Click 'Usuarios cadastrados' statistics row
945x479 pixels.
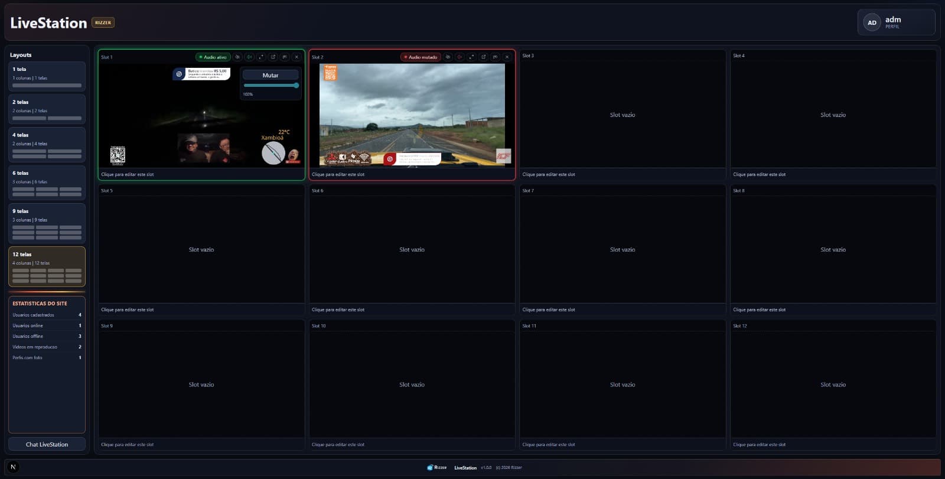[47, 315]
